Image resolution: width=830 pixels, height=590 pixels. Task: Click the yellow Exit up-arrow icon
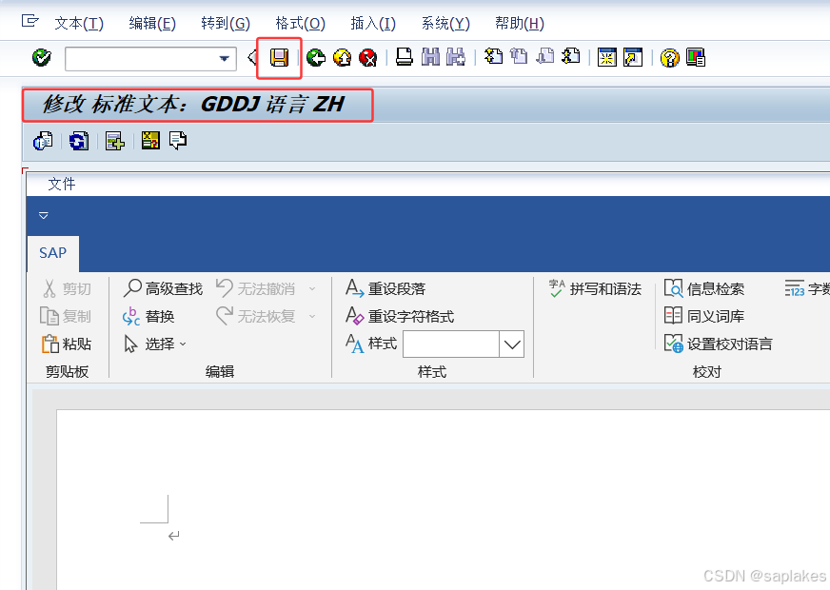click(x=342, y=57)
